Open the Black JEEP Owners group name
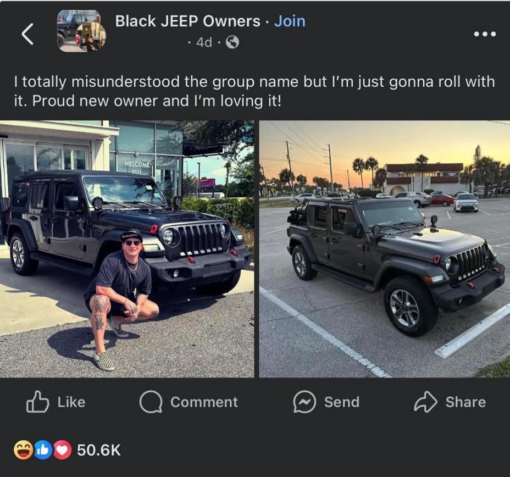Image resolution: width=510 pixels, height=477 pixels. (x=187, y=21)
